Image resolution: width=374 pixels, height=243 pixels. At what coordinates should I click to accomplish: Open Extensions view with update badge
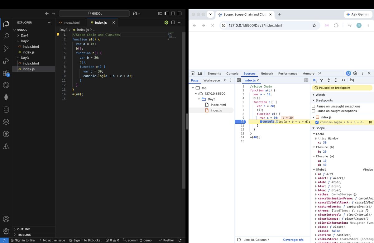tap(6, 73)
